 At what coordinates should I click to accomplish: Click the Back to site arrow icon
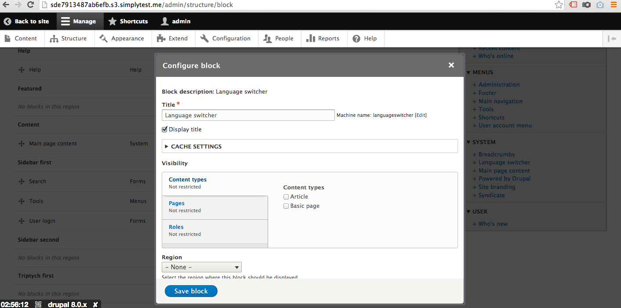(x=7, y=21)
